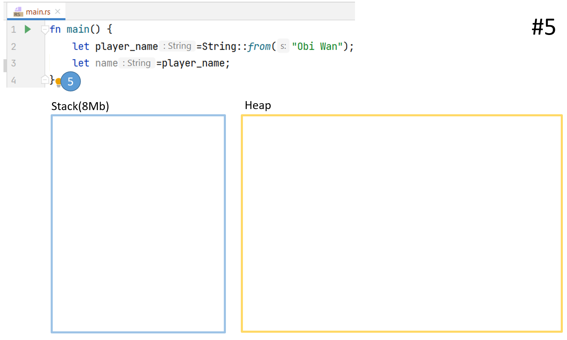Screen dimensions: 567x340
Task: Click the blue circle step marker 5
Action: pyautogui.click(x=71, y=82)
